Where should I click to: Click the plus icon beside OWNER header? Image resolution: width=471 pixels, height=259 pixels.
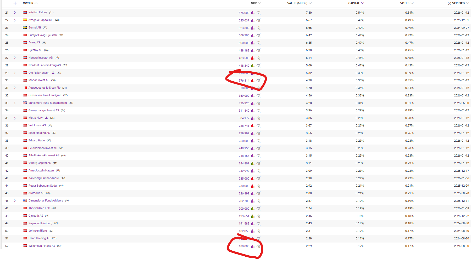[x=15, y=3]
